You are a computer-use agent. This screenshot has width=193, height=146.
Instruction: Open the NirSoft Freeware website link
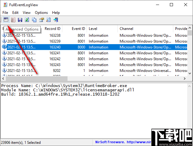123,142
